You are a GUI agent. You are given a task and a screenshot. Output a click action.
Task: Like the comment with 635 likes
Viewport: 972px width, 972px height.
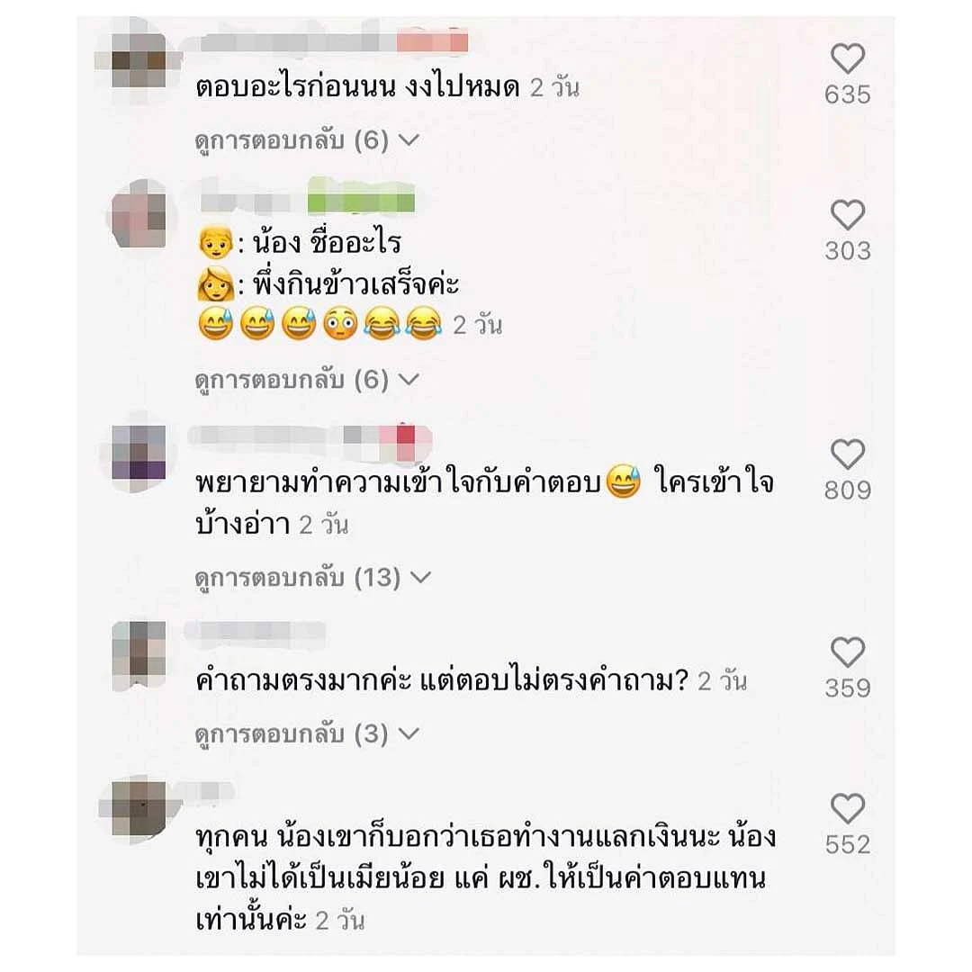coord(848,58)
